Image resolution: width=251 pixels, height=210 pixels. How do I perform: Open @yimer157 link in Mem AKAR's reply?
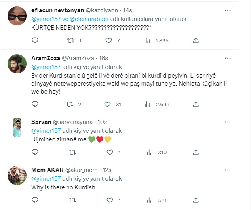tap(46, 179)
